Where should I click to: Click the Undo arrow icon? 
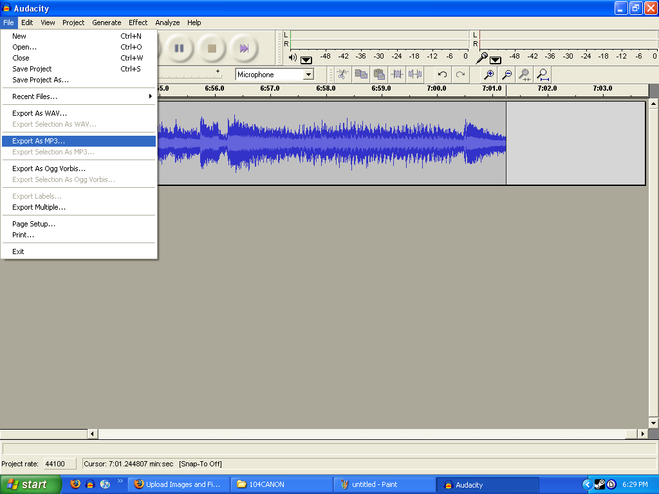(x=443, y=75)
